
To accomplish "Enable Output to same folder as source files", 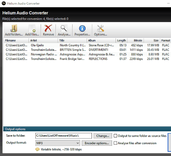I will [115, 136].
